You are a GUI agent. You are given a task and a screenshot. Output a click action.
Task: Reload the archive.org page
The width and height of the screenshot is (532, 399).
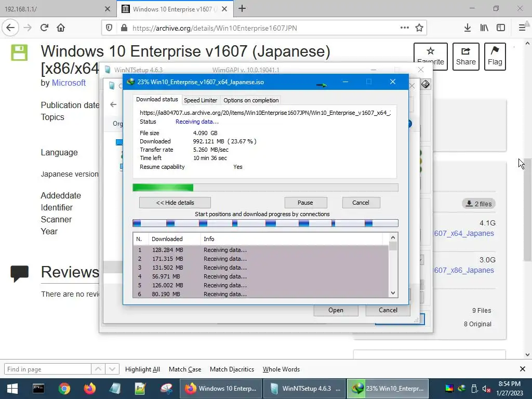(44, 28)
